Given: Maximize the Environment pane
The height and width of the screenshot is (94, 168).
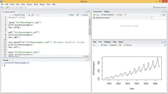Looking at the screenshot, I should tap(165, 12).
